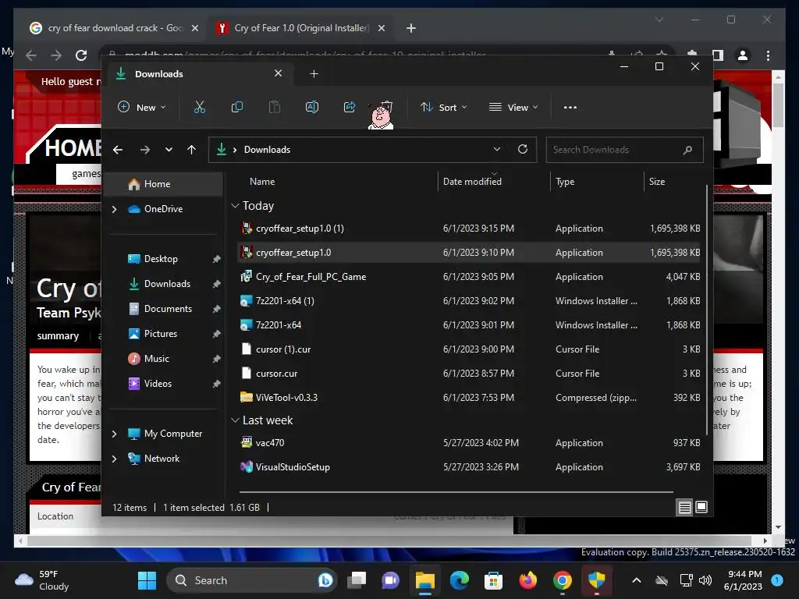
Task: Open recent locations dropdown chevron
Action: [169, 150]
